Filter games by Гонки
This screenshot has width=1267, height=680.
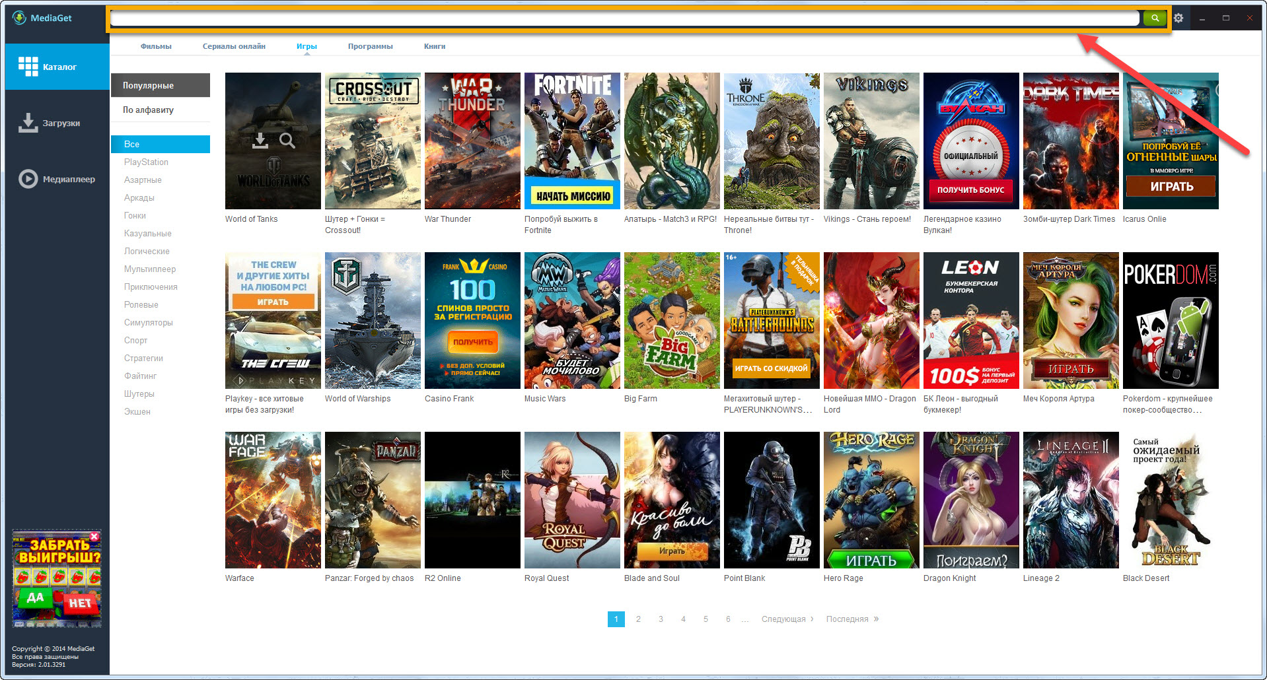point(135,215)
